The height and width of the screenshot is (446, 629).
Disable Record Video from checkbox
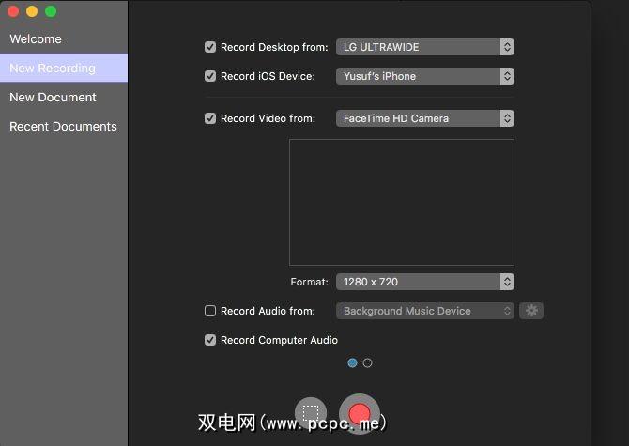click(x=210, y=118)
